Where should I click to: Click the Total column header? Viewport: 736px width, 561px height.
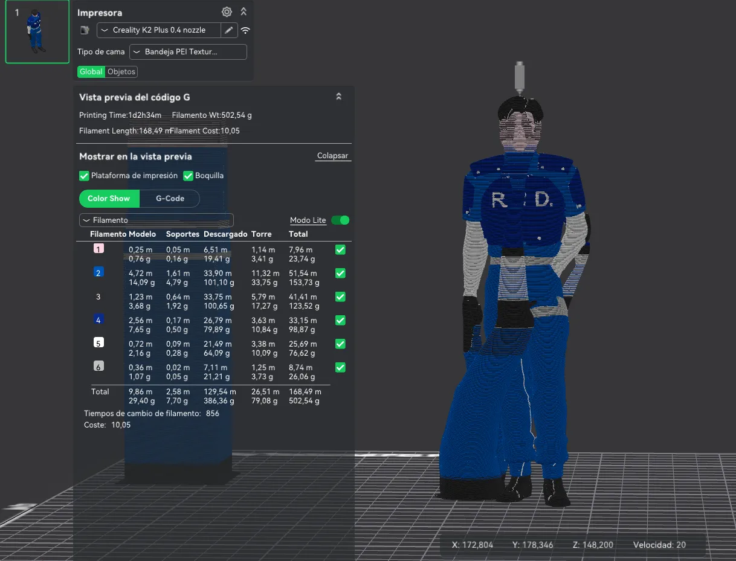click(299, 234)
